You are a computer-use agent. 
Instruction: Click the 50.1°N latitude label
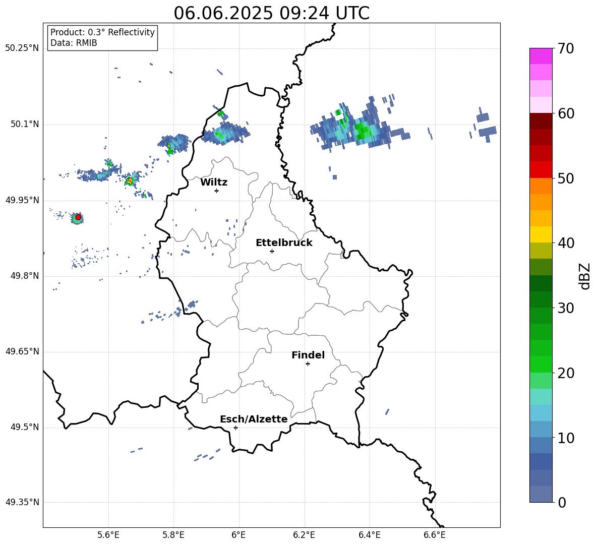point(25,125)
